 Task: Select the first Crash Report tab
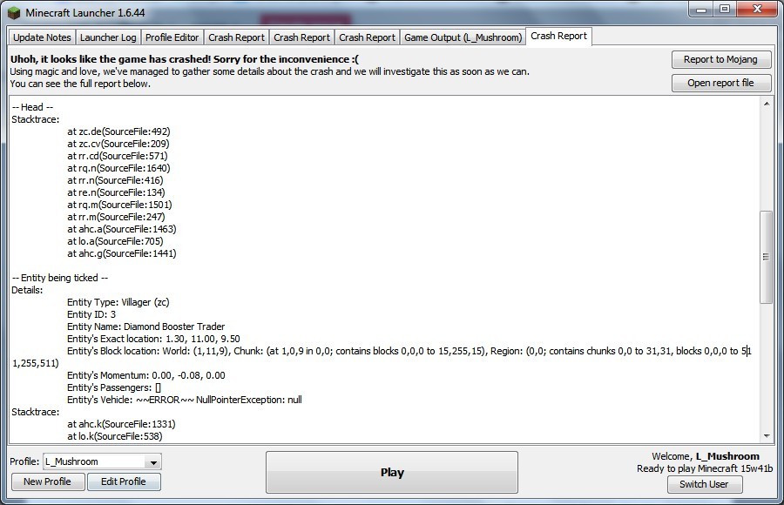pyautogui.click(x=236, y=37)
